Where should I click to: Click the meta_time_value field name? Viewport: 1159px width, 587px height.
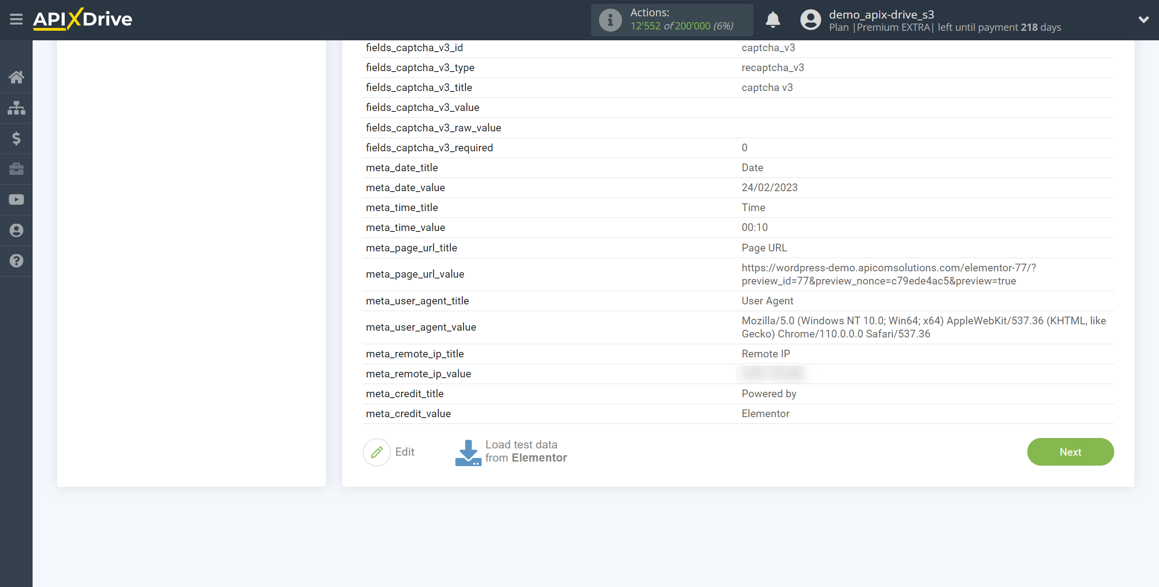[x=405, y=227]
